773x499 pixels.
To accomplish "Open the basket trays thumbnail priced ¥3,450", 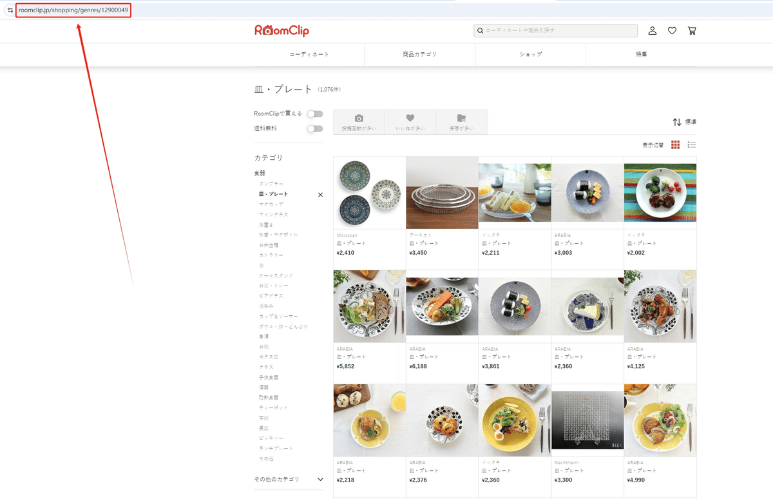I will click(442, 193).
